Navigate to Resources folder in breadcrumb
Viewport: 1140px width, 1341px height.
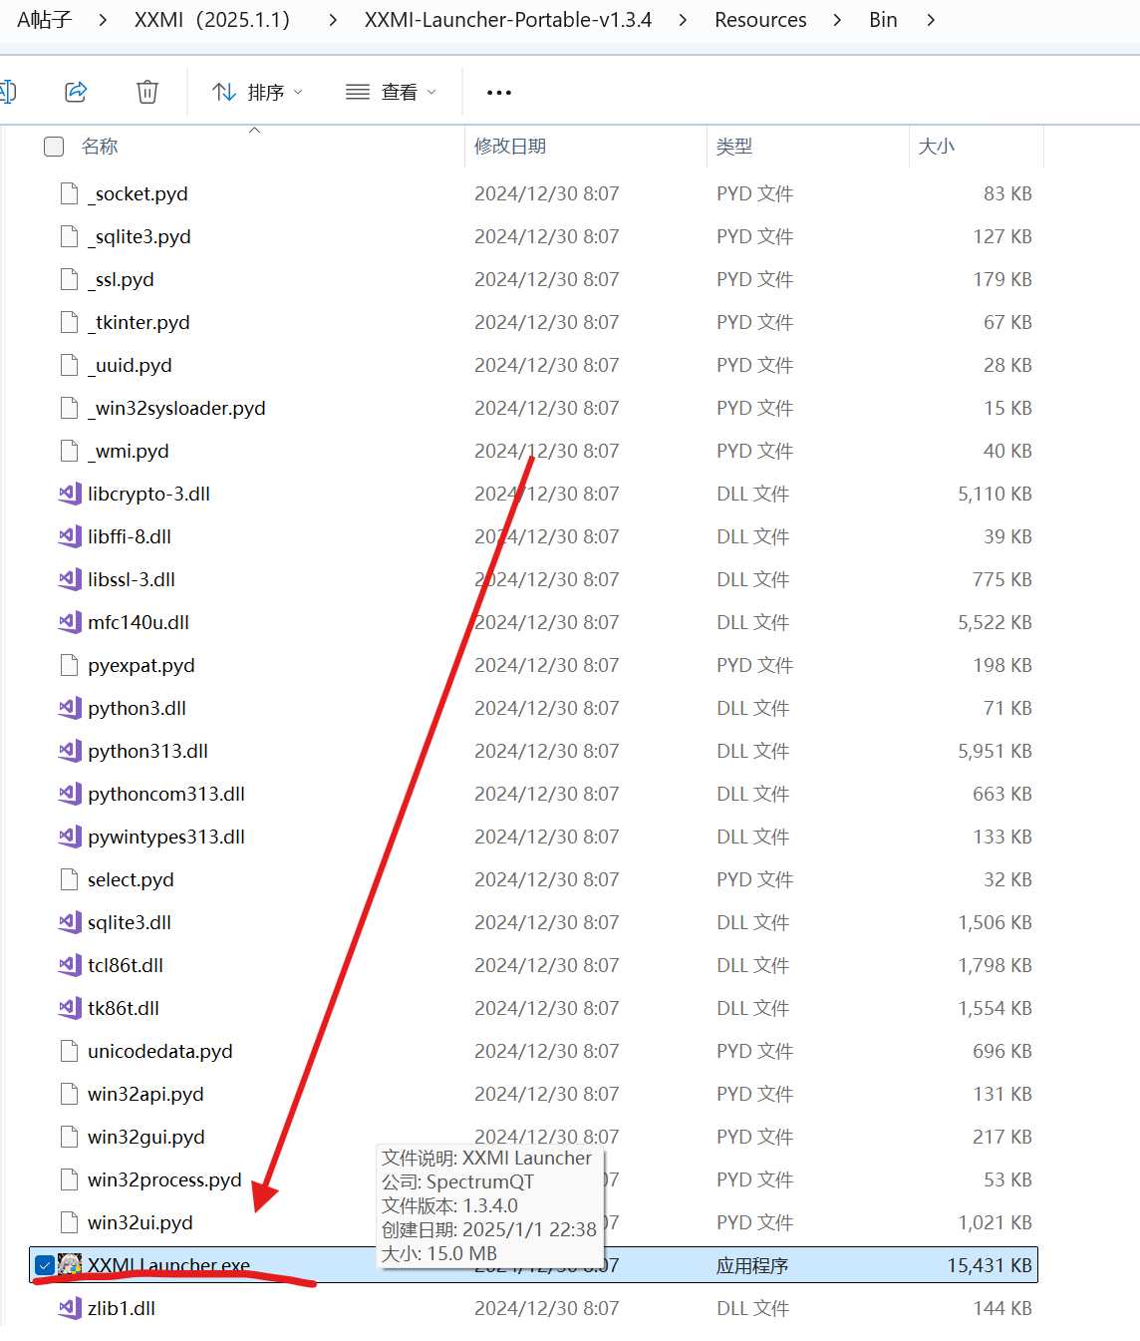(x=760, y=20)
